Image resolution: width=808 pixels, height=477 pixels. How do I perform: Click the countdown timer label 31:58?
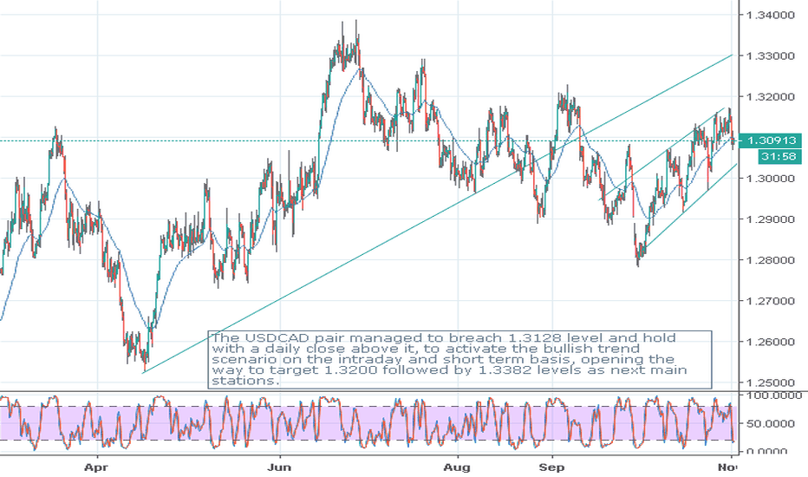pos(780,156)
